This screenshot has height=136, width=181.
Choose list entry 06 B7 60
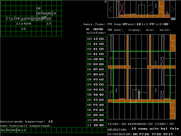(96, 69)
